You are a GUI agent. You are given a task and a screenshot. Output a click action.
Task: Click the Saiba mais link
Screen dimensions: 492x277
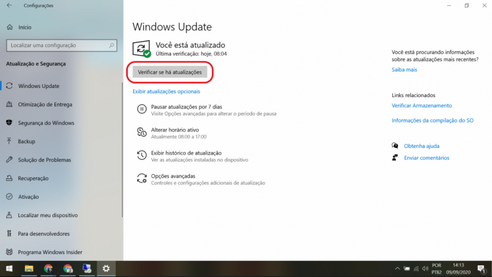pyautogui.click(x=404, y=70)
